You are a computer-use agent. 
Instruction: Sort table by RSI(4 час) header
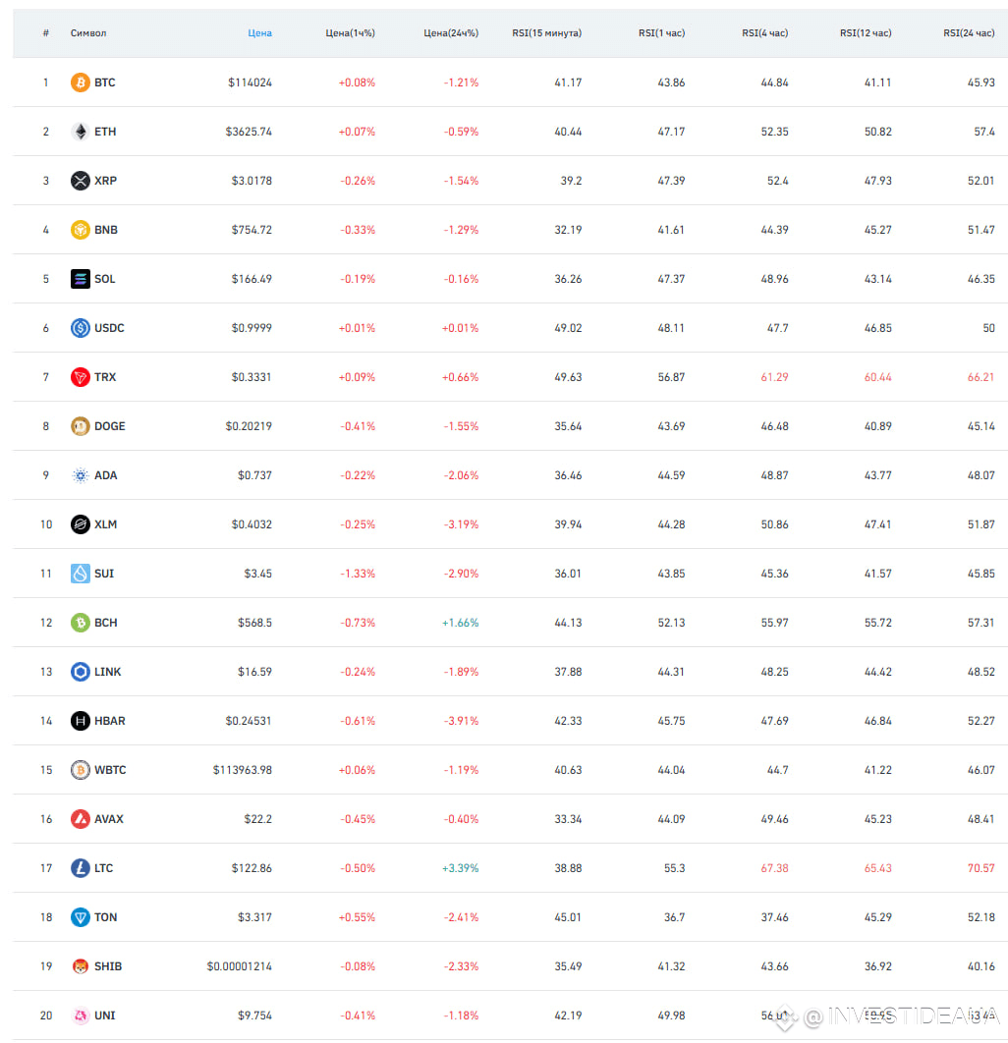(x=764, y=33)
